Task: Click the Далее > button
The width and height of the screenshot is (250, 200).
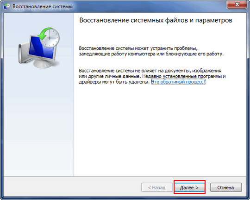Action: point(189,188)
